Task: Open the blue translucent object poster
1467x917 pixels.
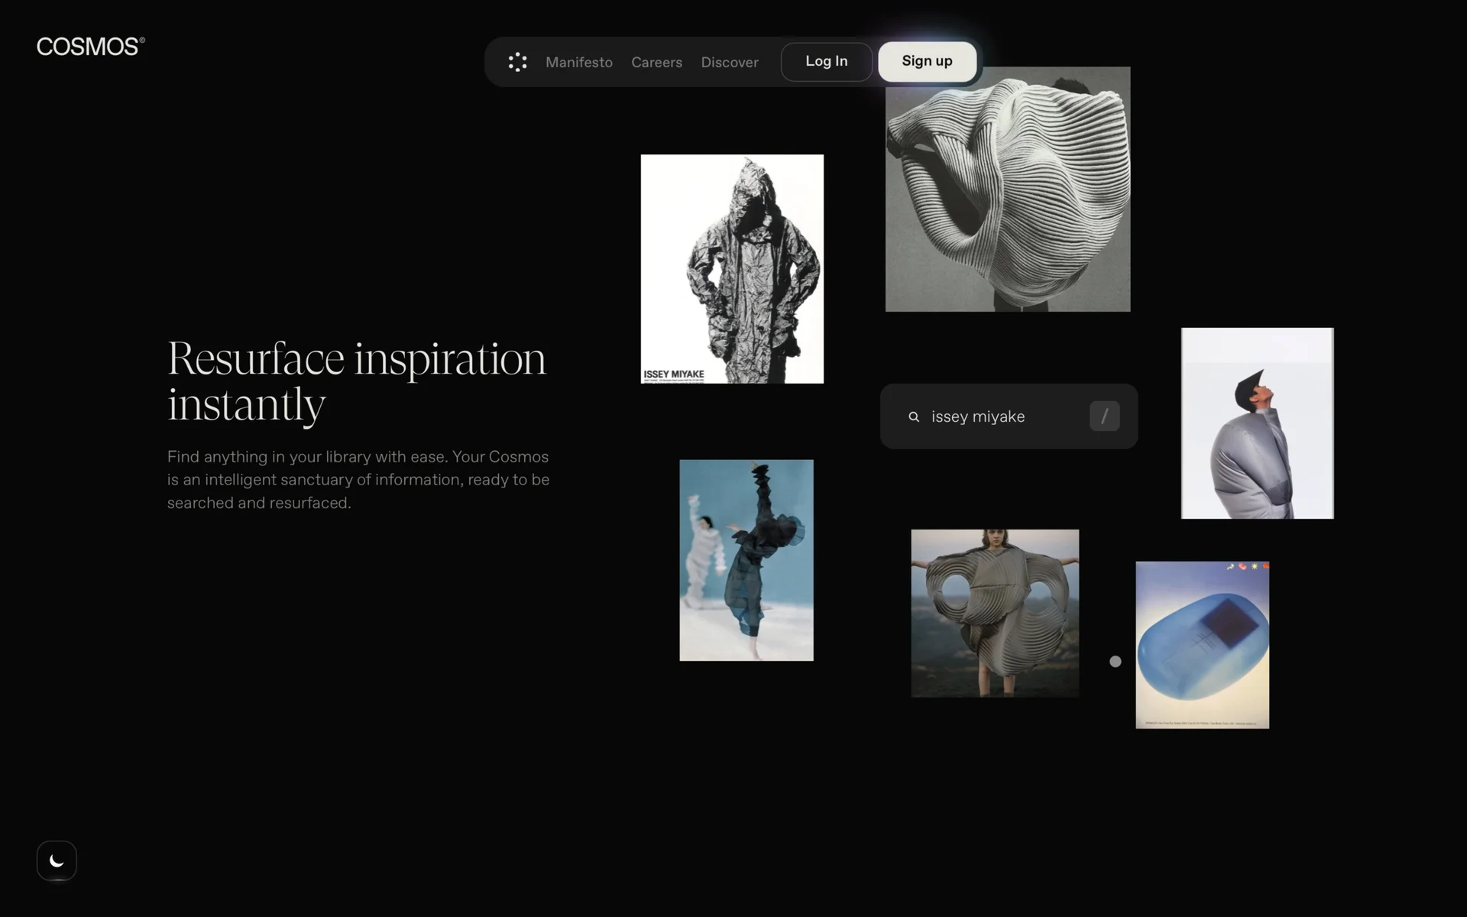Action: coord(1202,645)
